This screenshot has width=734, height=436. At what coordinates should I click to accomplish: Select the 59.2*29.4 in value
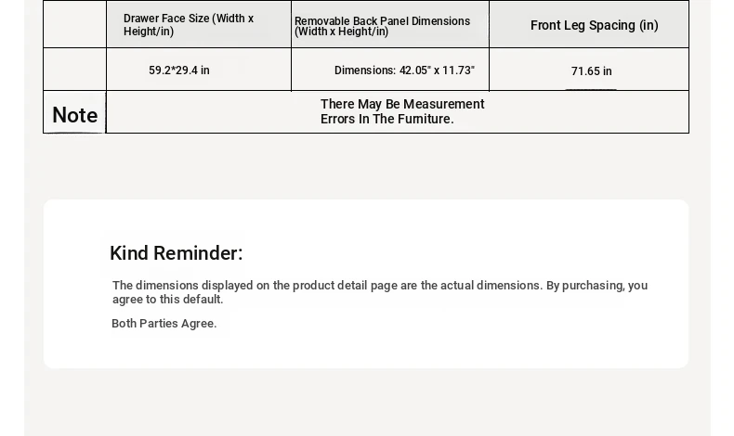coord(179,71)
